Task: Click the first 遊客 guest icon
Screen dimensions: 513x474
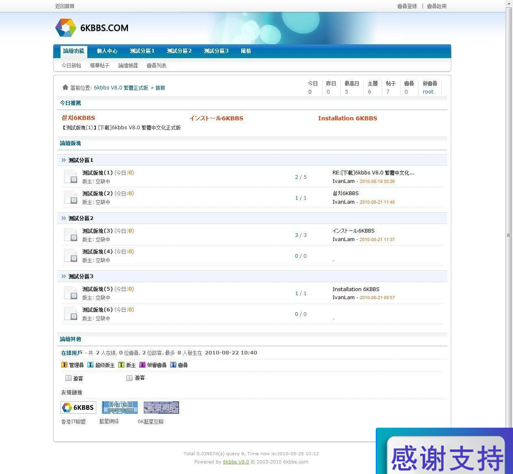Action: click(x=68, y=378)
